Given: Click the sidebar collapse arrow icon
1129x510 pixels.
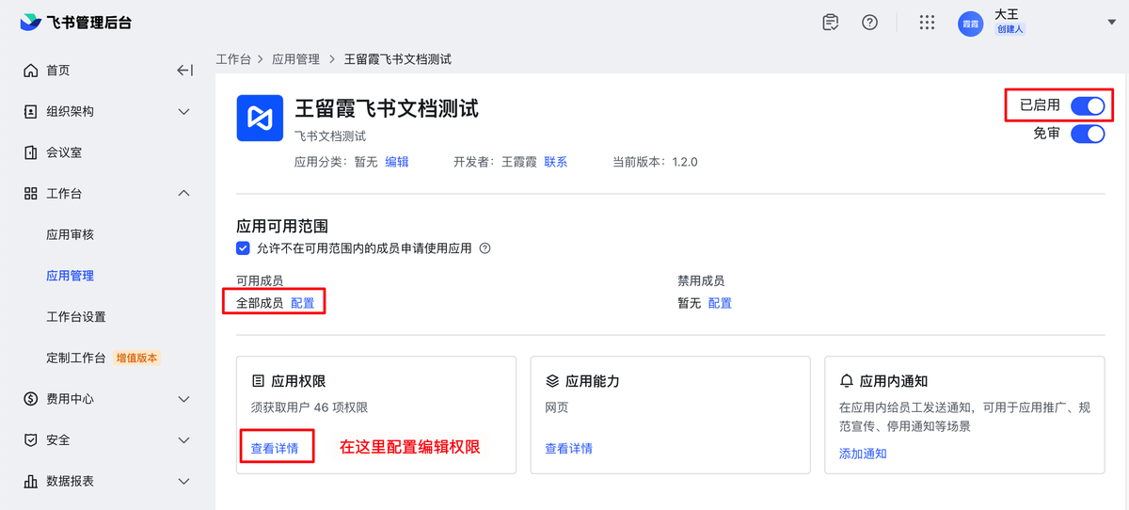Looking at the screenshot, I should [x=184, y=71].
